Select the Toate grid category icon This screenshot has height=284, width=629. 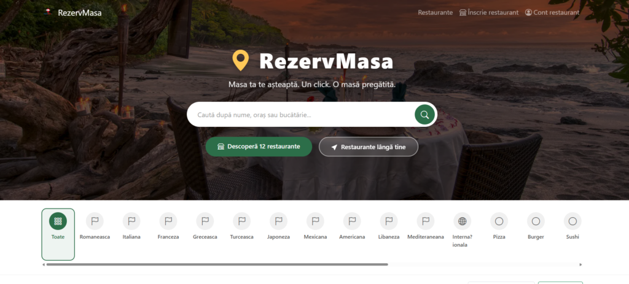coord(58,221)
